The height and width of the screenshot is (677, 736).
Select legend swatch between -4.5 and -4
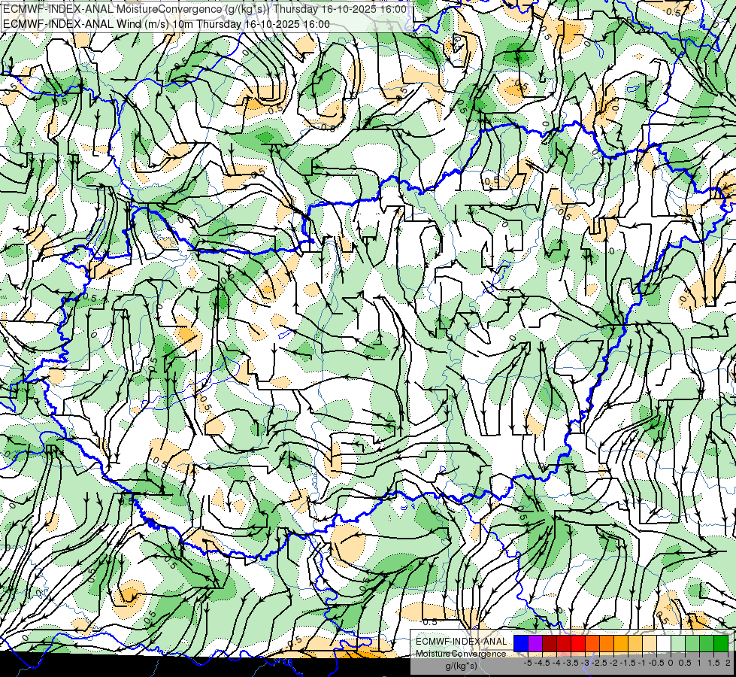point(550,643)
